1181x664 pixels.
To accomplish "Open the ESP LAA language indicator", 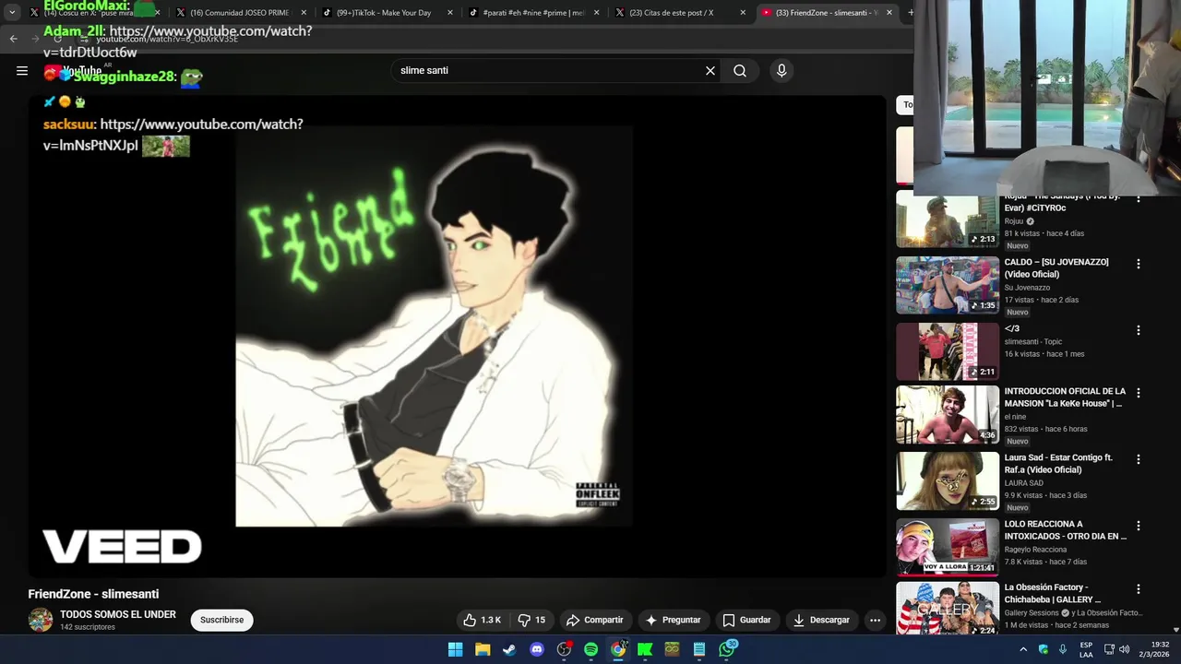I will (x=1086, y=649).
